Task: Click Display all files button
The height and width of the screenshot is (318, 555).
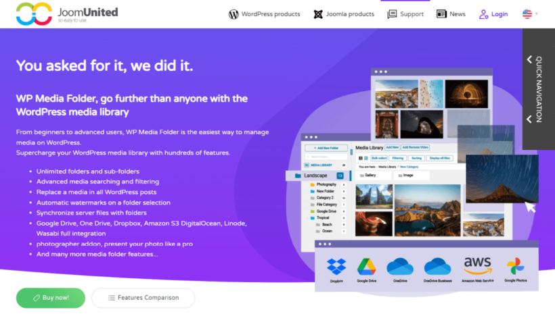Action: point(440,158)
